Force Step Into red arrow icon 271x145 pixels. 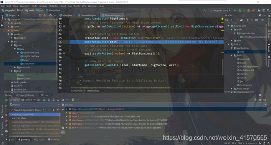point(53,100)
